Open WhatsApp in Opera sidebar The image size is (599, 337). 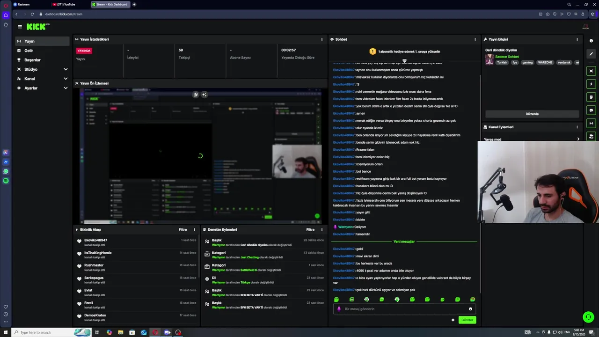[x=6, y=171]
